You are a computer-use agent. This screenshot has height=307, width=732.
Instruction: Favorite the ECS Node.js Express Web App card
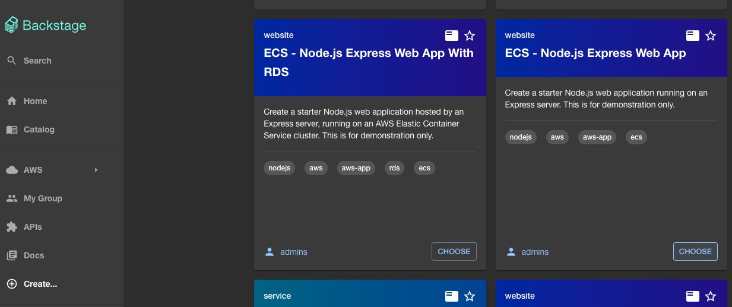coord(711,36)
